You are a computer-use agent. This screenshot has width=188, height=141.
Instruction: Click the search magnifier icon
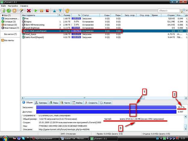pyautogui.click(x=183, y=11)
